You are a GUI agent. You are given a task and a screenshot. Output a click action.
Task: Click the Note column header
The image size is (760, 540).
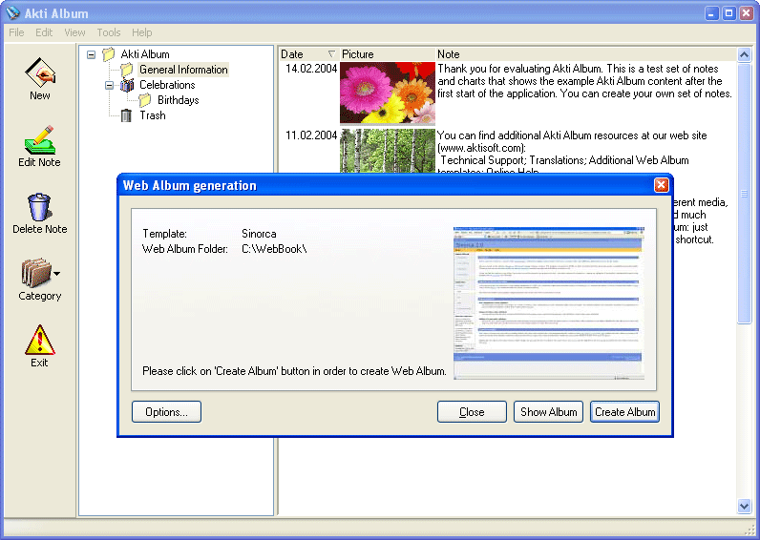585,54
